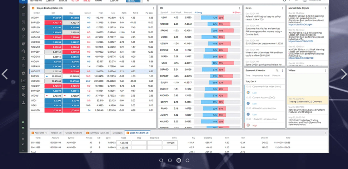The width and height of the screenshot is (348, 169).
Task: Select the Open Positions (2) tab
Action: [138, 133]
